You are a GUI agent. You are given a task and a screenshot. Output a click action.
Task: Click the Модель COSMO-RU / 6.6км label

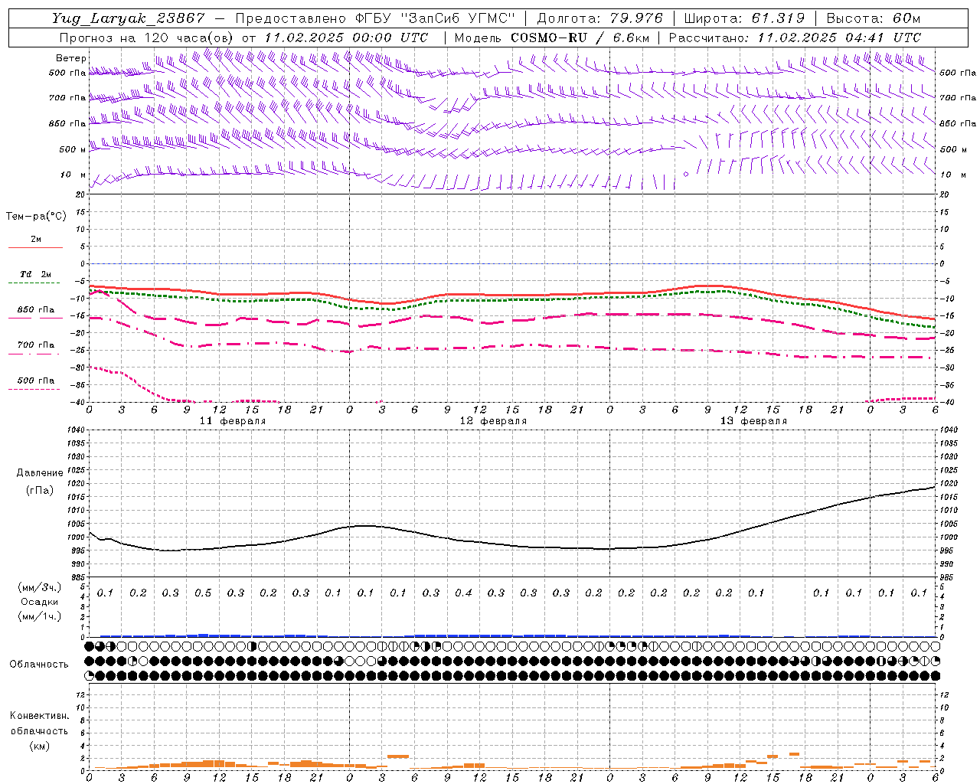[x=551, y=38]
